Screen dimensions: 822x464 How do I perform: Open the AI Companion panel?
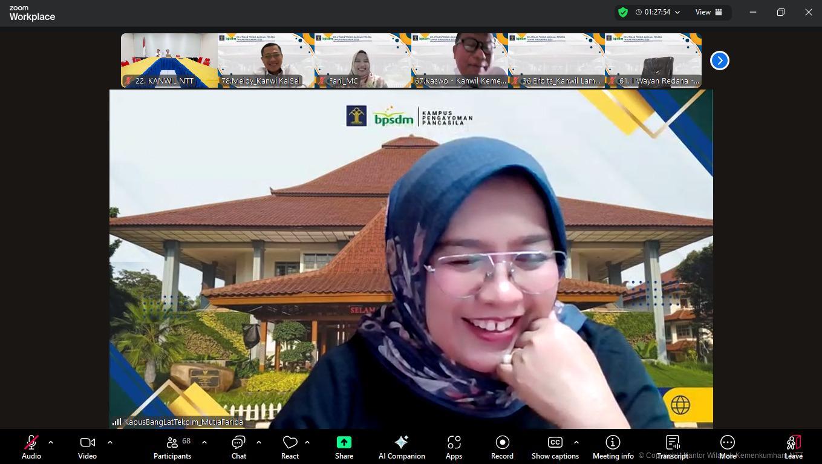pyautogui.click(x=402, y=446)
